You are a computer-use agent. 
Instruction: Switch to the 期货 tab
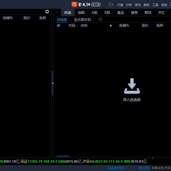148,13
